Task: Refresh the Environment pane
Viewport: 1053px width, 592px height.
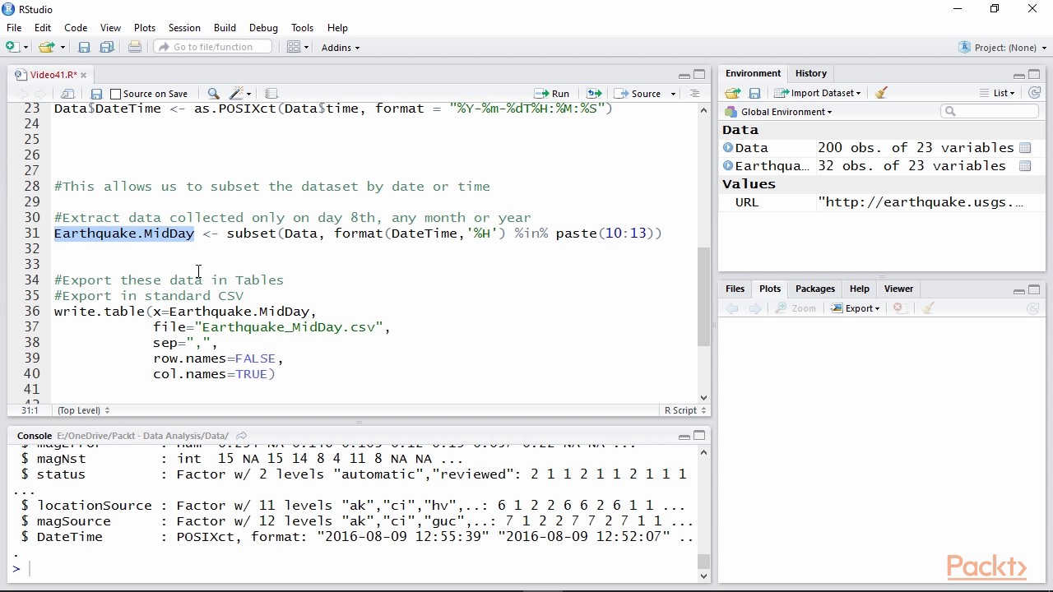Action: [1035, 93]
